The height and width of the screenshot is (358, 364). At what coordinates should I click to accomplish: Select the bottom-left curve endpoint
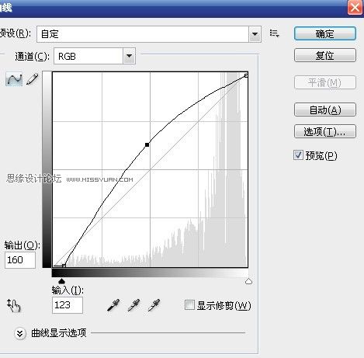click(x=64, y=266)
